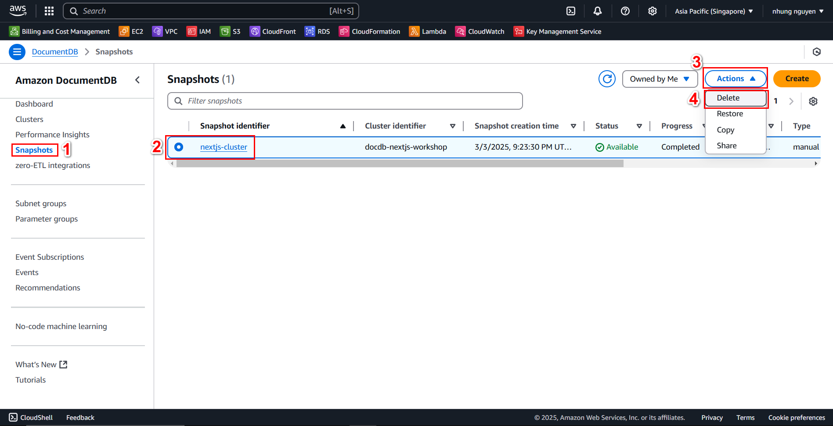Open the AWS services grid menu
The width and height of the screenshot is (833, 426).
coord(49,11)
